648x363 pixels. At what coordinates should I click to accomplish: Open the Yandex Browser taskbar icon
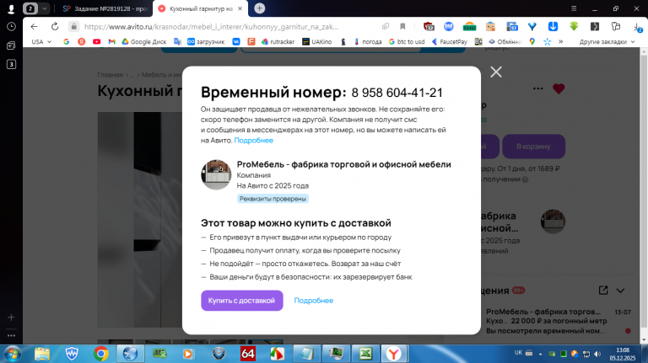click(393, 354)
